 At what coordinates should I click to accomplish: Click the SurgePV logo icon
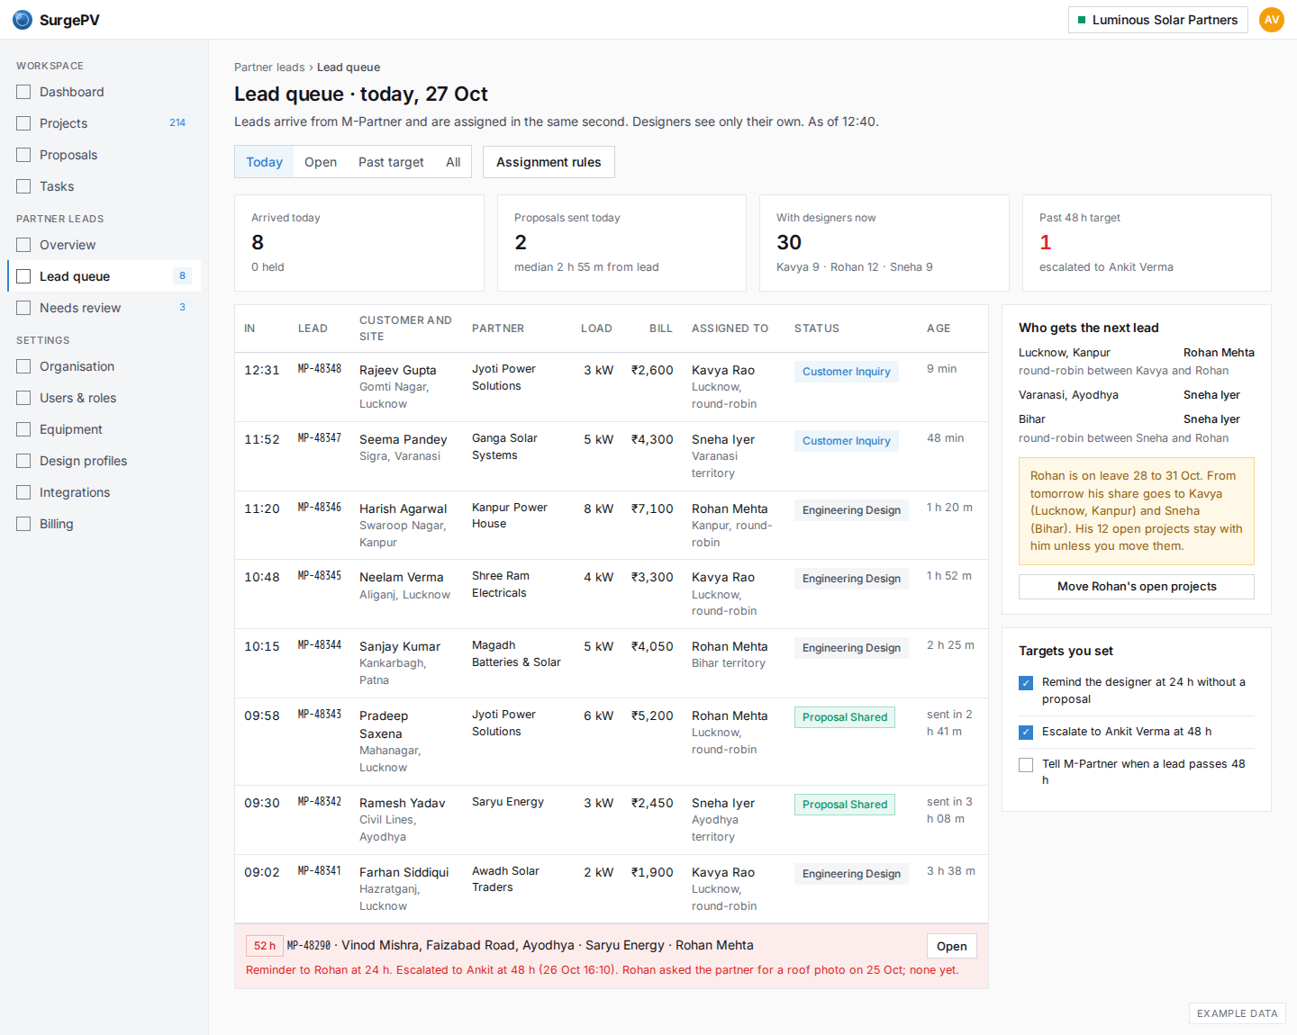[x=23, y=20]
